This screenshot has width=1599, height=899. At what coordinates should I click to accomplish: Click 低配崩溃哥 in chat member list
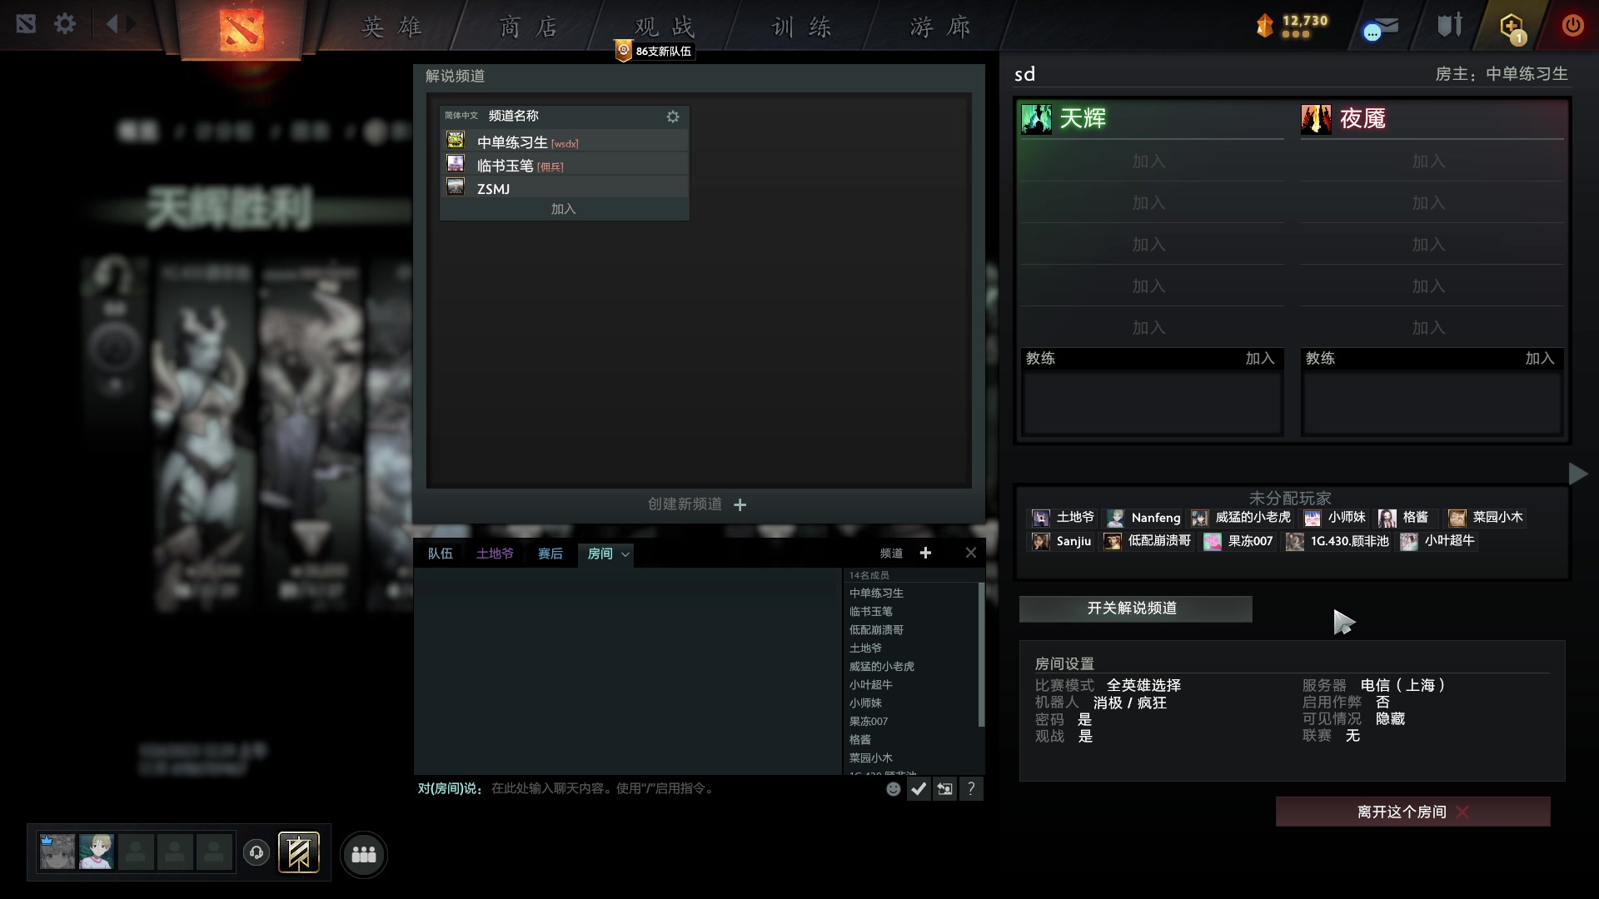click(x=876, y=630)
